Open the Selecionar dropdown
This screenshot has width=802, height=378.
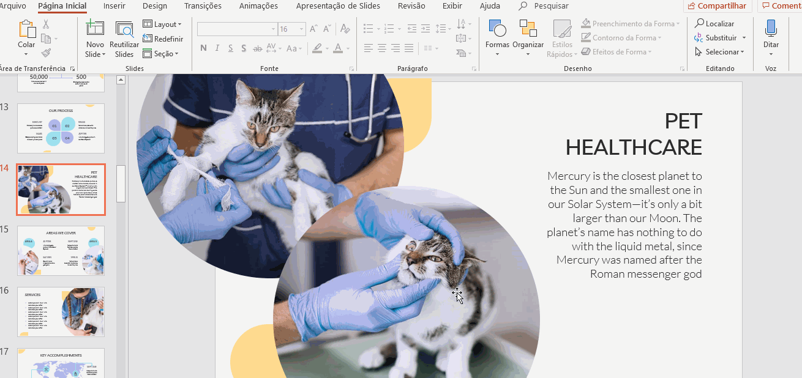point(720,52)
